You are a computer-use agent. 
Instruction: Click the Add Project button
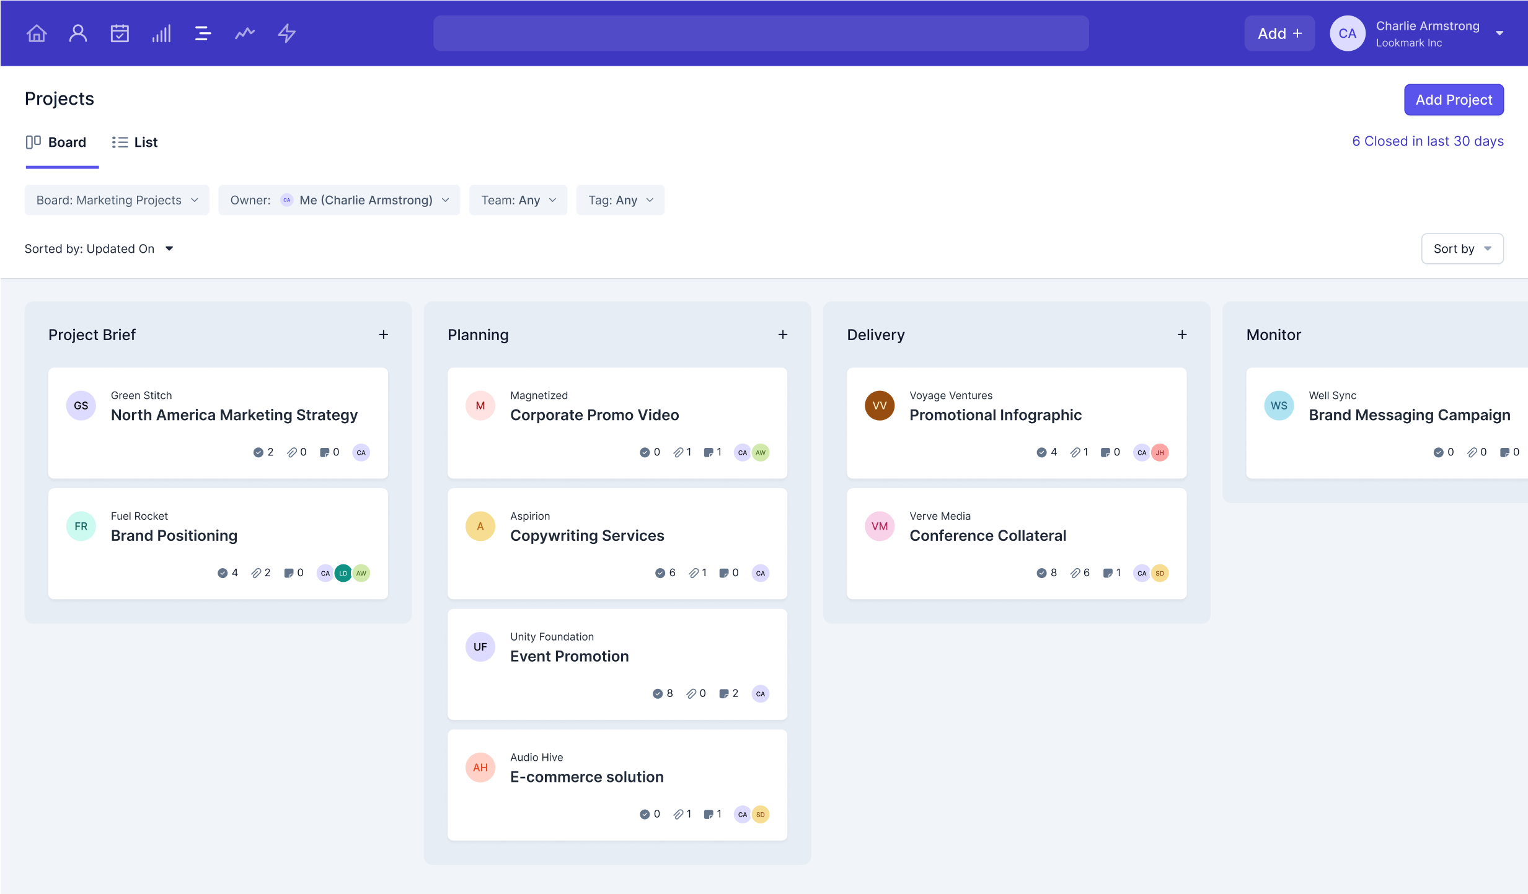point(1454,99)
